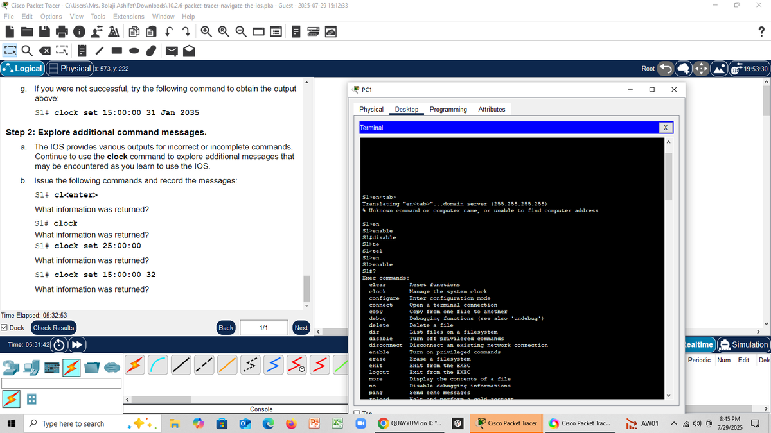The image size is (771, 433).
Task: Open the Attributes tab in PC1
Action: tap(492, 110)
